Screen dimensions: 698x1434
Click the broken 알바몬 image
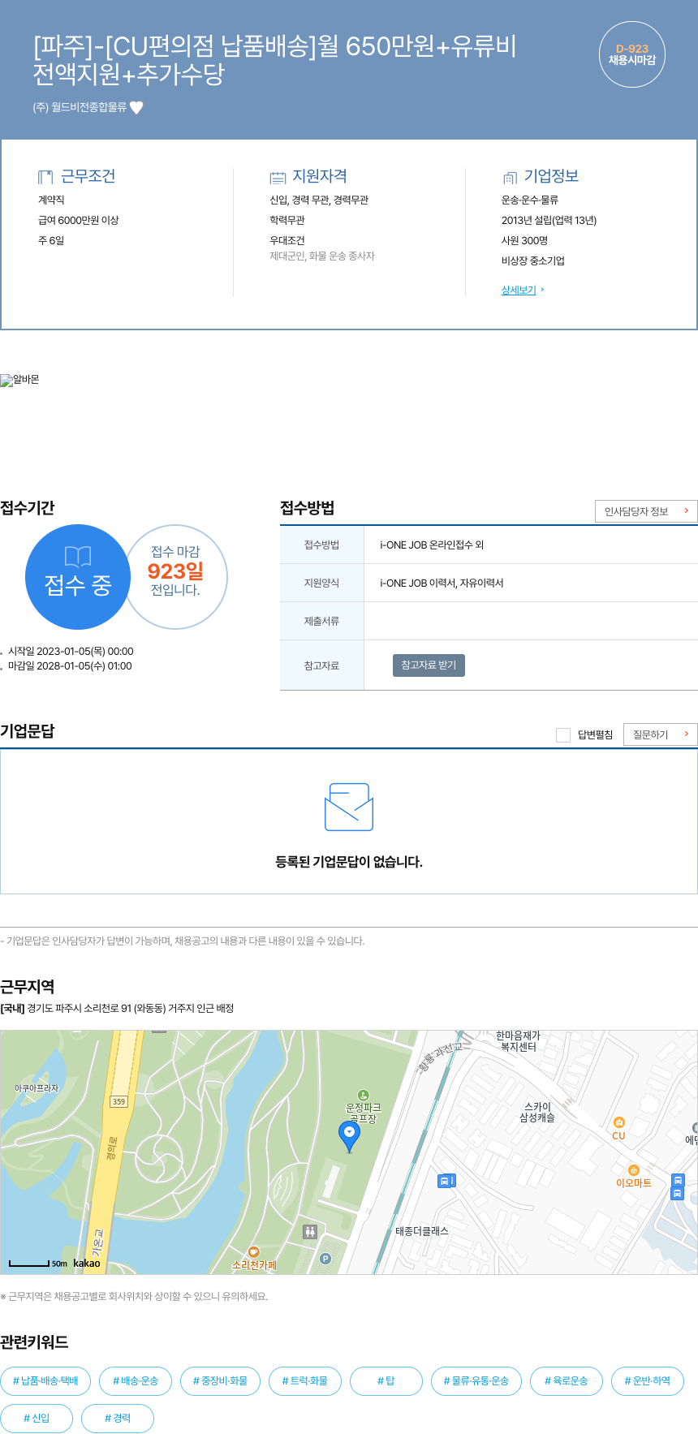(x=19, y=380)
